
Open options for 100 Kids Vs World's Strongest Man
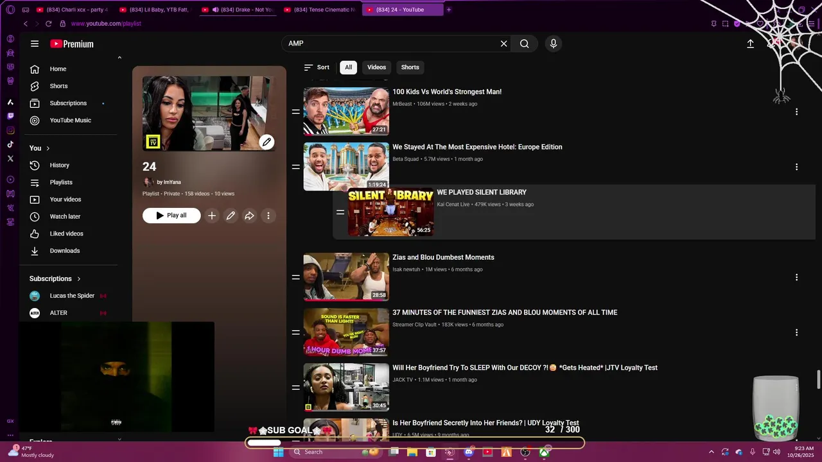click(796, 112)
